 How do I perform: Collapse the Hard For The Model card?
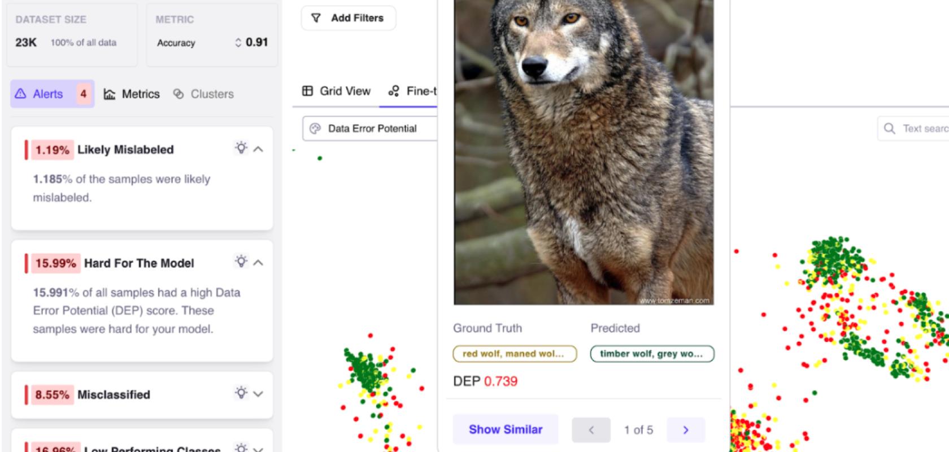click(x=258, y=263)
